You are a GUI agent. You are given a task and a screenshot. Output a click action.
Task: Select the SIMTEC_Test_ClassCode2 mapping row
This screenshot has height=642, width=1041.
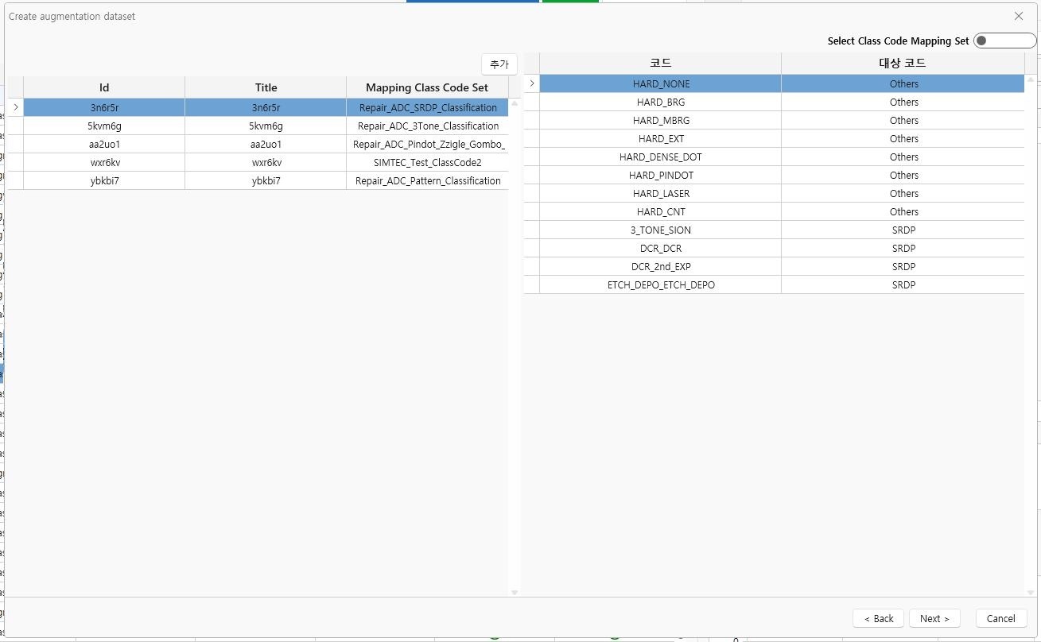tap(427, 162)
